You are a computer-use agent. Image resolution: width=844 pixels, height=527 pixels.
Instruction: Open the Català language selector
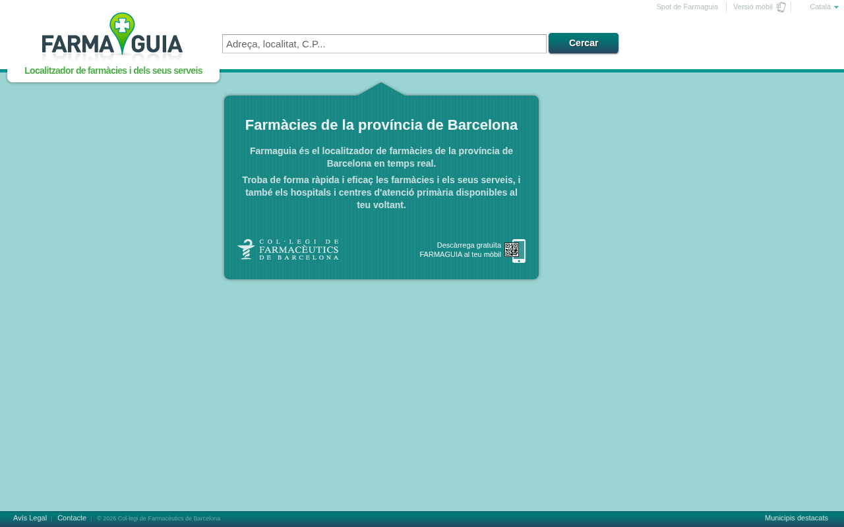point(824,7)
